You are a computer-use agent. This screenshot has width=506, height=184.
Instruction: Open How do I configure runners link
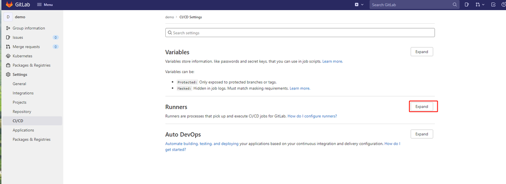pyautogui.click(x=312, y=116)
